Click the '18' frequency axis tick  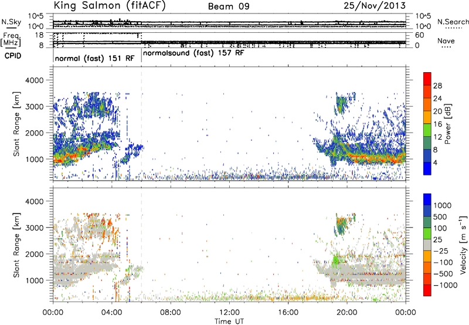tap(39, 35)
